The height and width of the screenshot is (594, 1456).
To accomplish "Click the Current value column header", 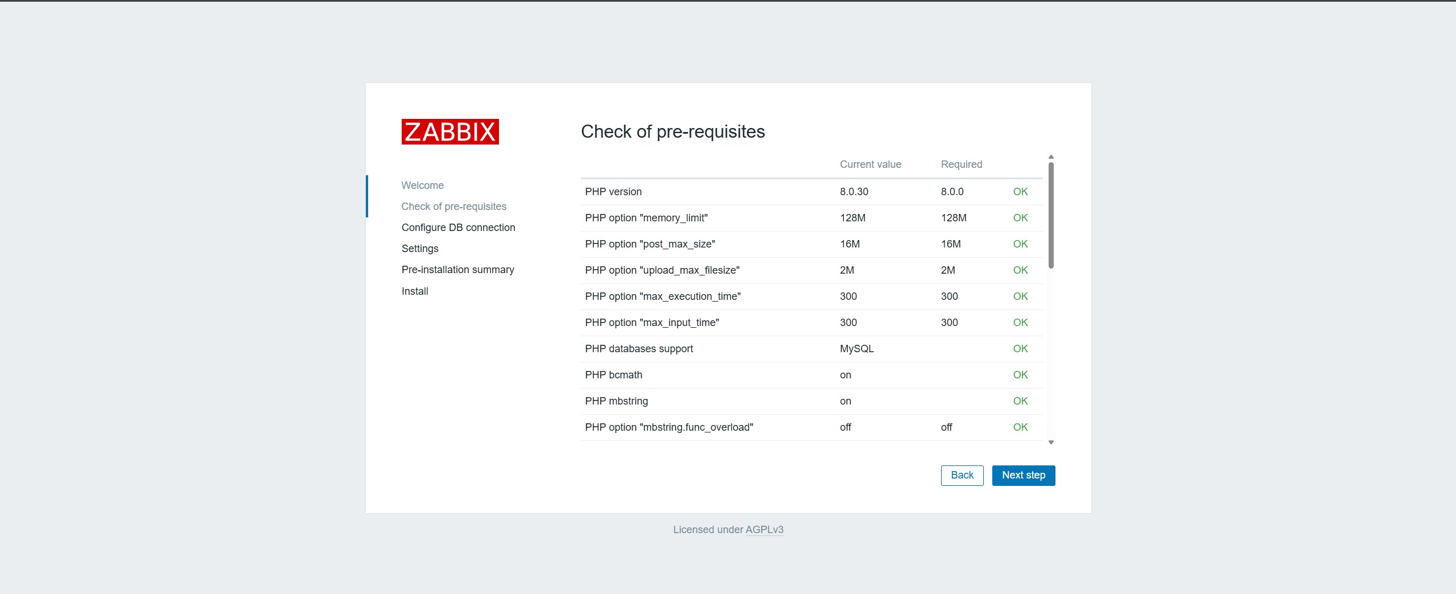I will (x=871, y=164).
